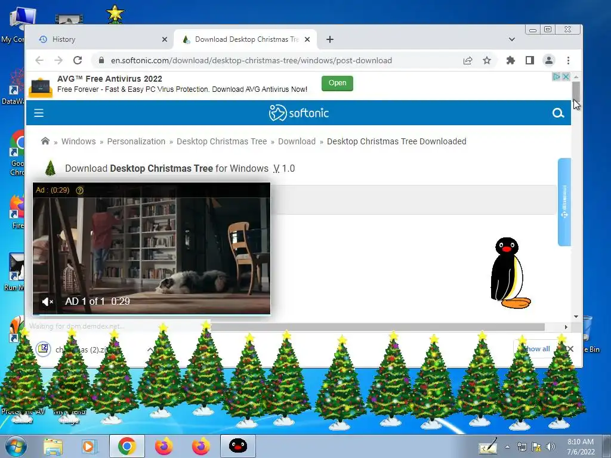
Task: Click the horizontal scrollbar right arrow
Action: [566, 327]
